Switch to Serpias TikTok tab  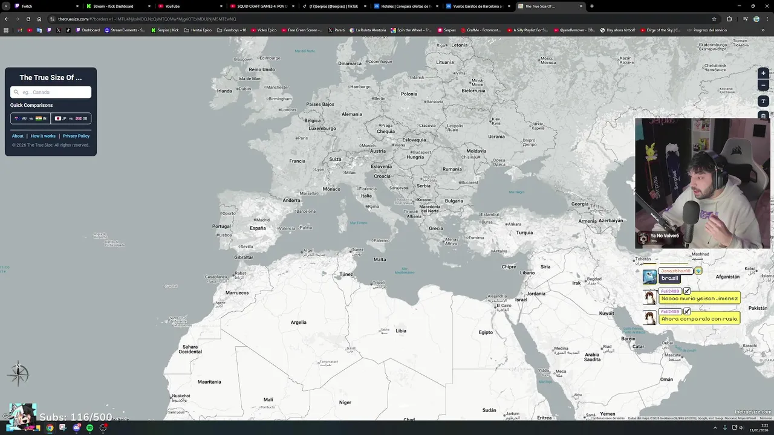coord(333,6)
